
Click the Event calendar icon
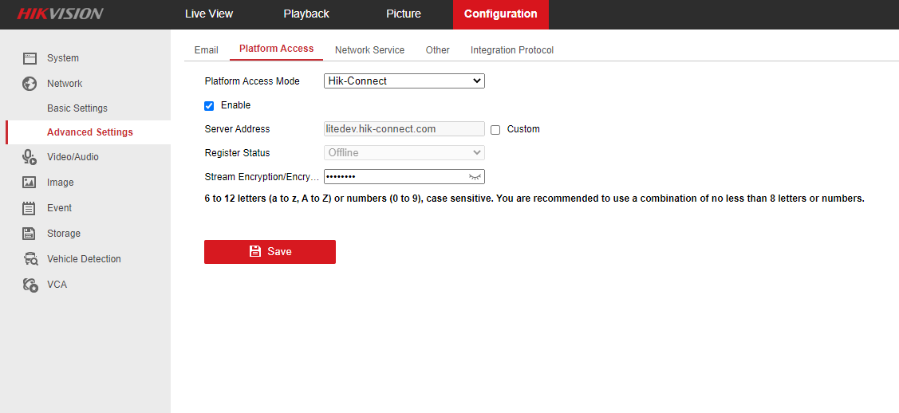30,208
